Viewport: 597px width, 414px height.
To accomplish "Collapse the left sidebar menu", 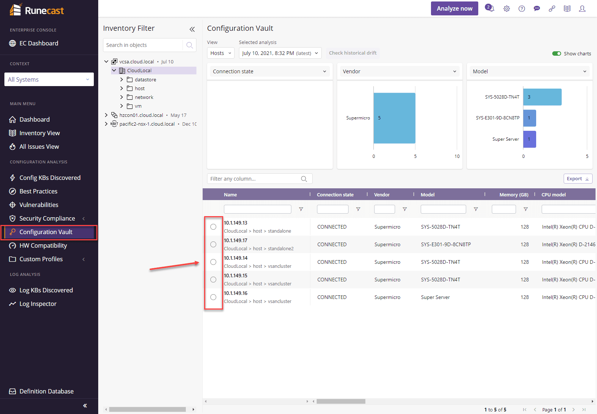I will coord(85,406).
